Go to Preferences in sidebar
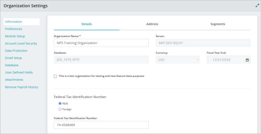261x134 pixels. [13, 29]
